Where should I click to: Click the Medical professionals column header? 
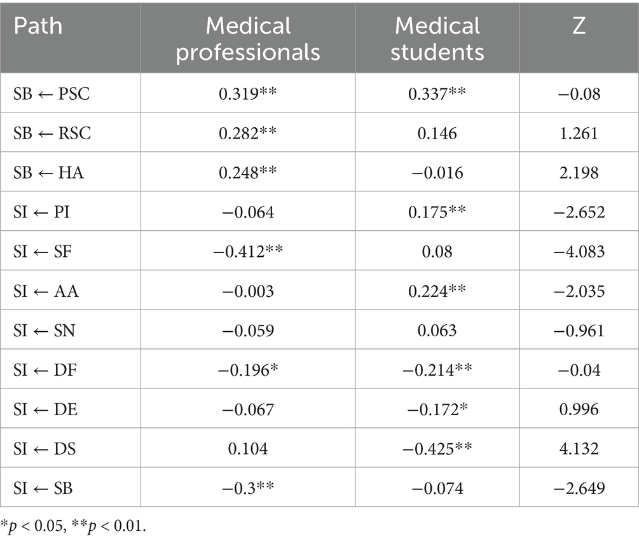tap(248, 38)
